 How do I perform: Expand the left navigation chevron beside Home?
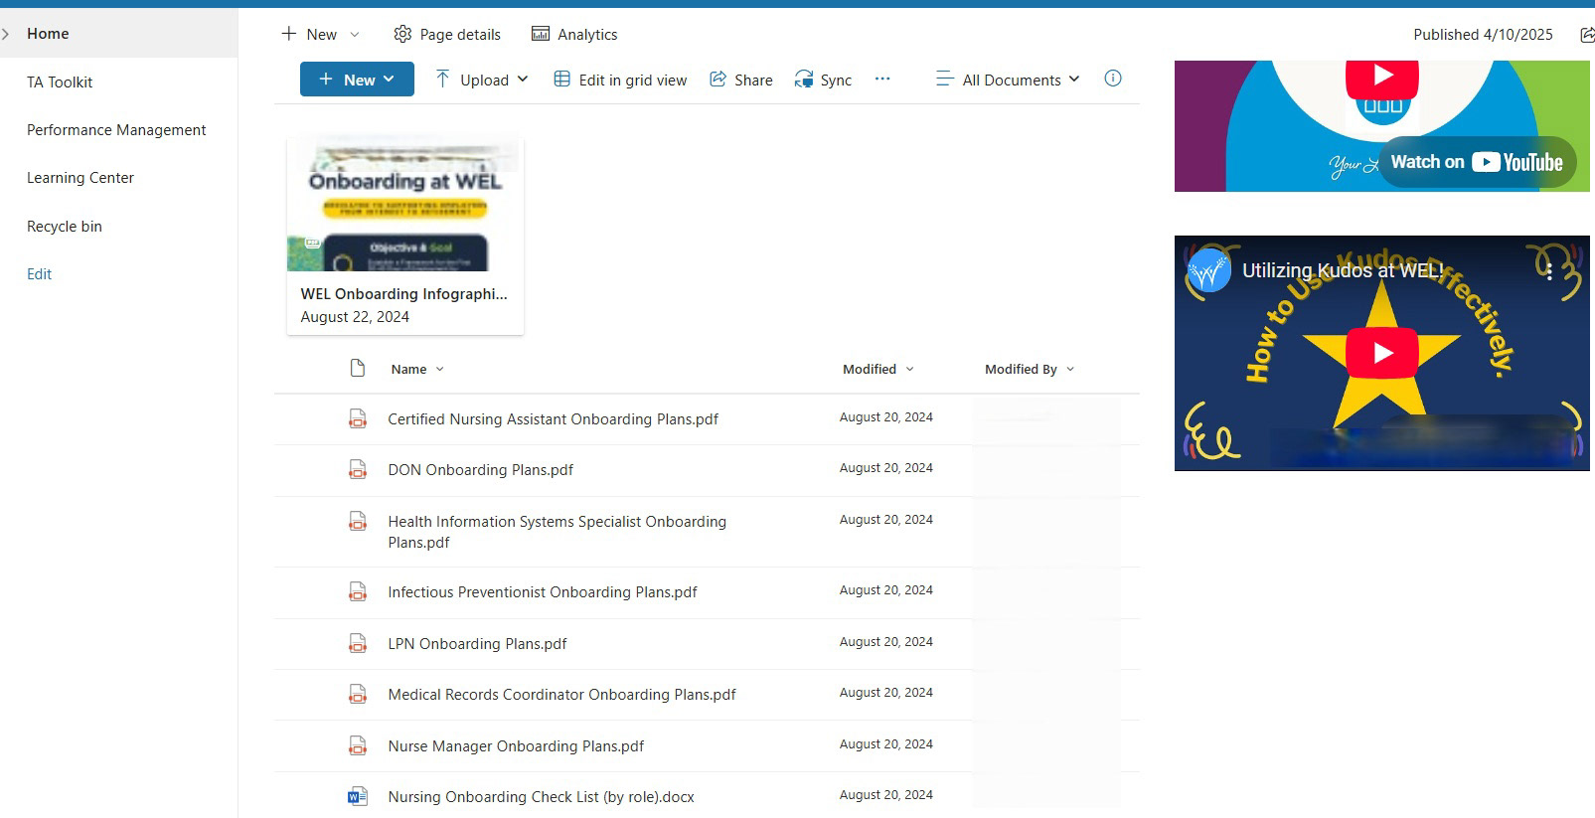point(6,34)
